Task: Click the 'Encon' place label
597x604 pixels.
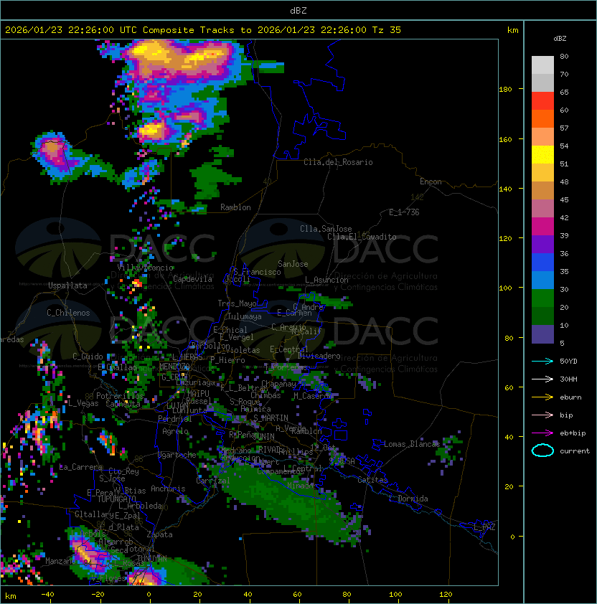Action: (431, 181)
